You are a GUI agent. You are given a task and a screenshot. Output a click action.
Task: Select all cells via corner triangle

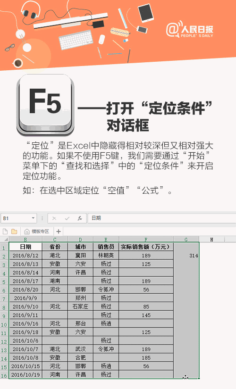(x=6, y=240)
